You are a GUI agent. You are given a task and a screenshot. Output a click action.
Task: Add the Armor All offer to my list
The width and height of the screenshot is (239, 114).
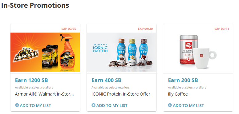click(x=33, y=105)
